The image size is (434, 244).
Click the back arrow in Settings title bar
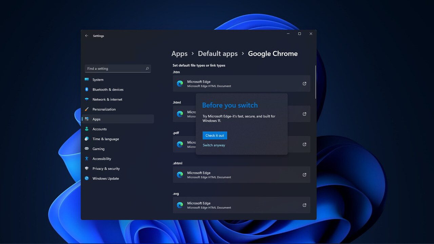pos(86,36)
